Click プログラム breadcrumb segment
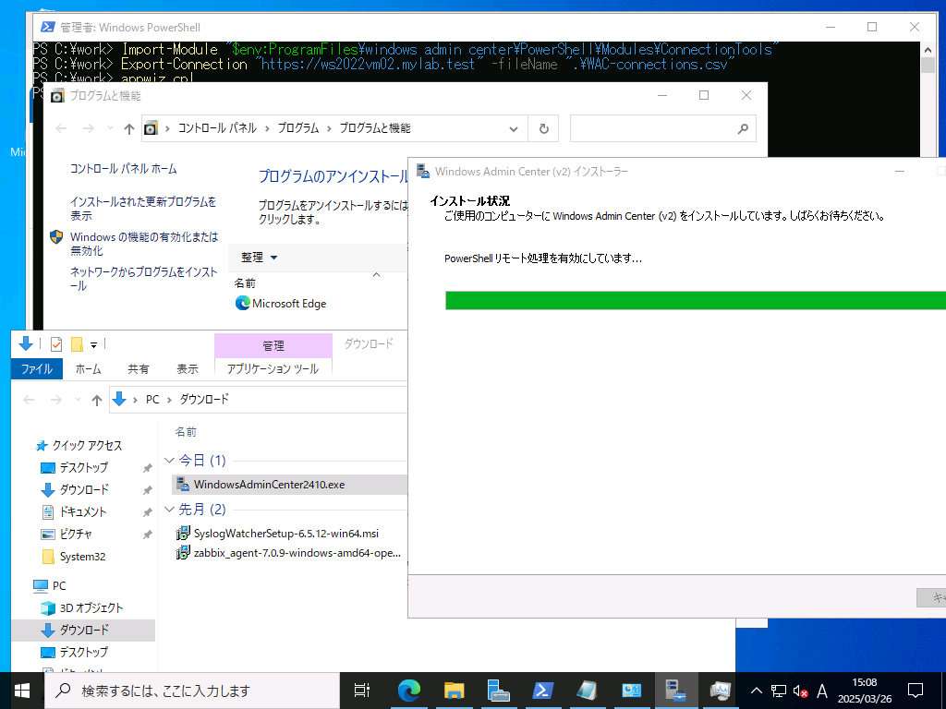 (298, 128)
